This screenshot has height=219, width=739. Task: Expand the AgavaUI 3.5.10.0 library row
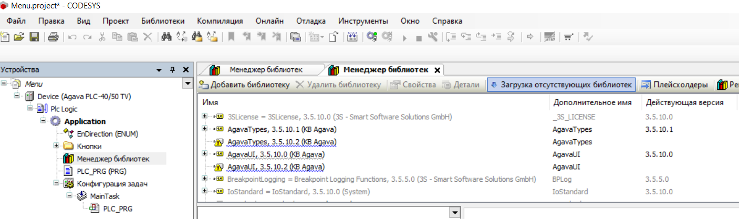(x=204, y=154)
